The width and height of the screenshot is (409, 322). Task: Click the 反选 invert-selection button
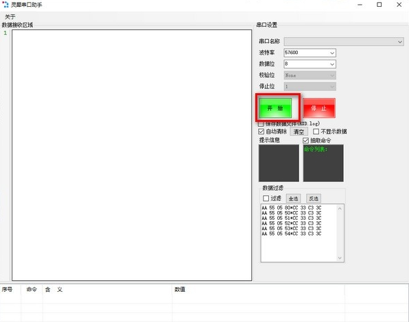coord(314,199)
